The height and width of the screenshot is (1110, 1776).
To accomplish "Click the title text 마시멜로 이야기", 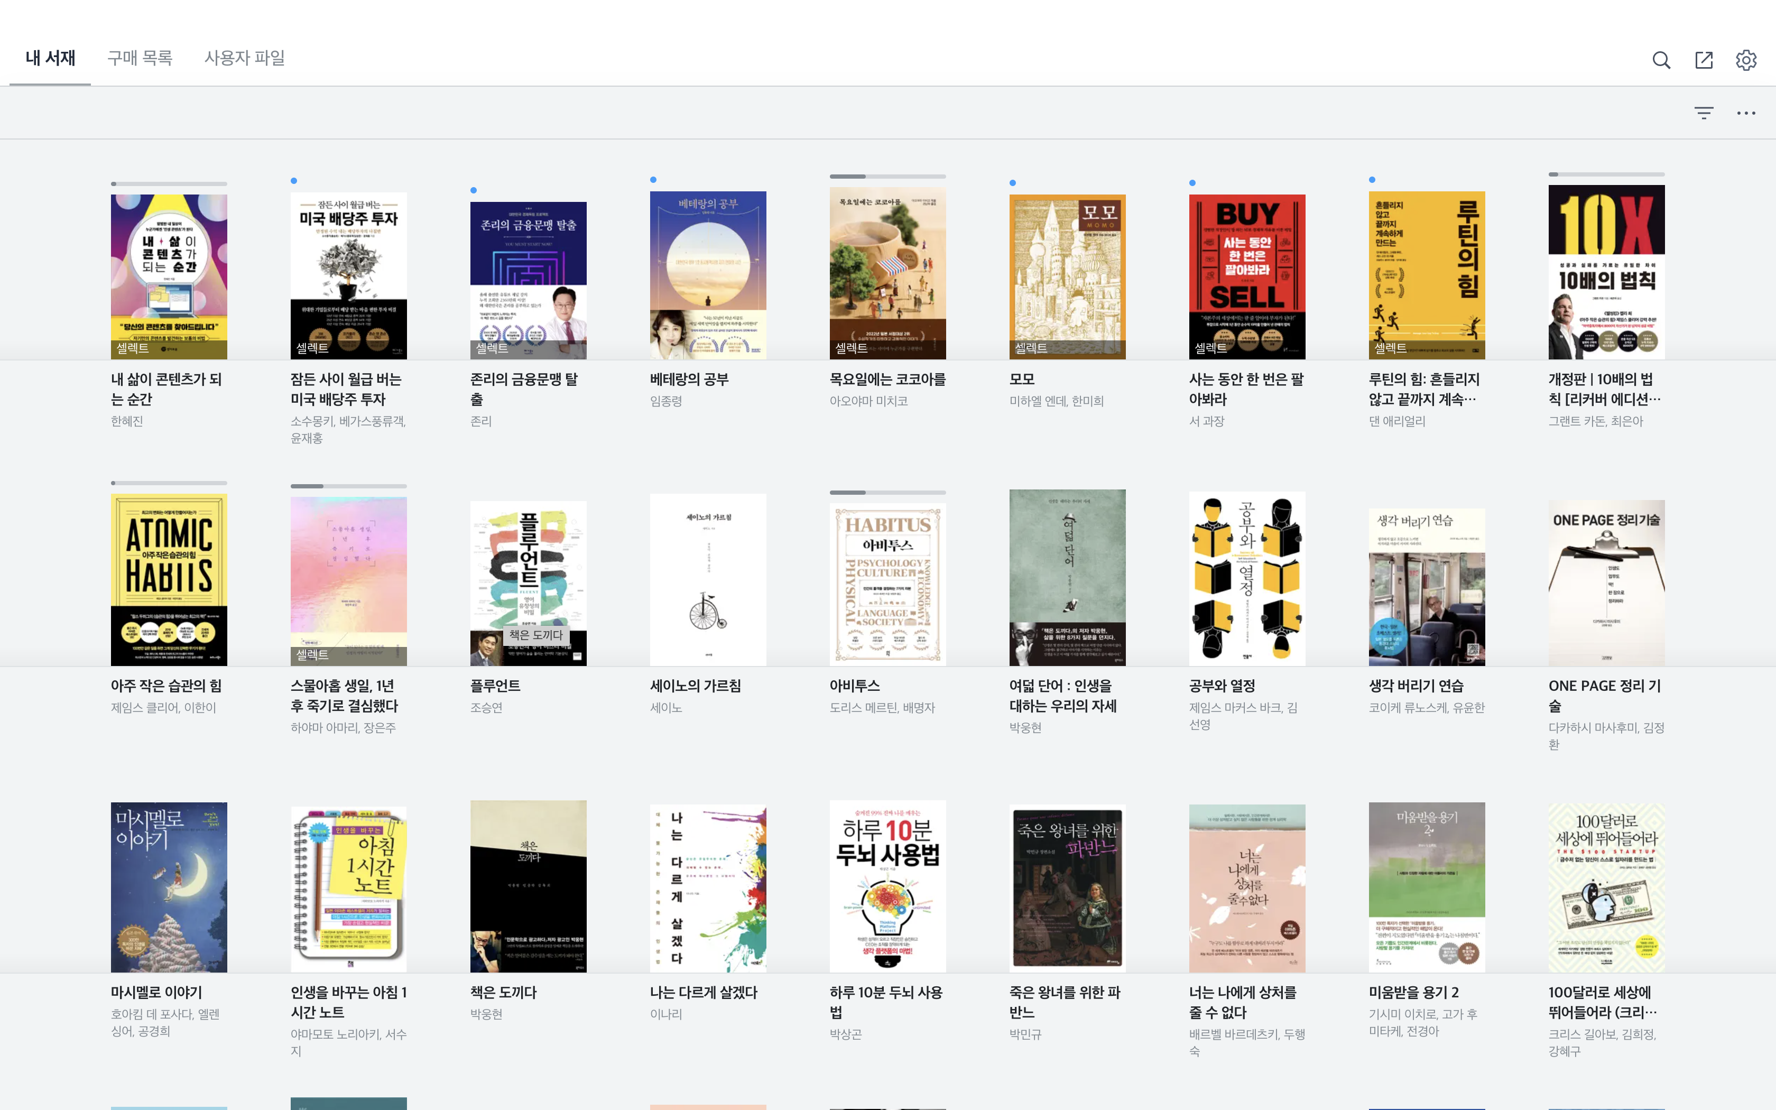I will pos(156,992).
